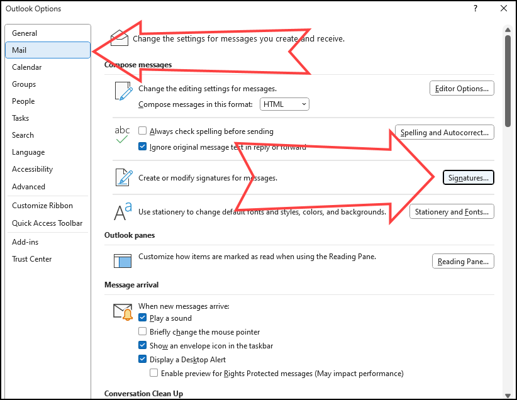Image resolution: width=517 pixels, height=400 pixels.
Task: Click the Editor Options button
Action: (x=462, y=89)
